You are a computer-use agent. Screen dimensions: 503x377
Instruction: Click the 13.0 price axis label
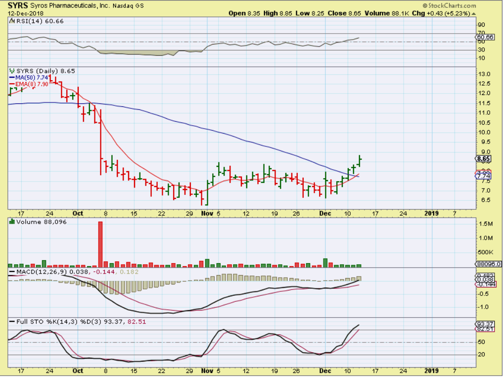click(484, 74)
